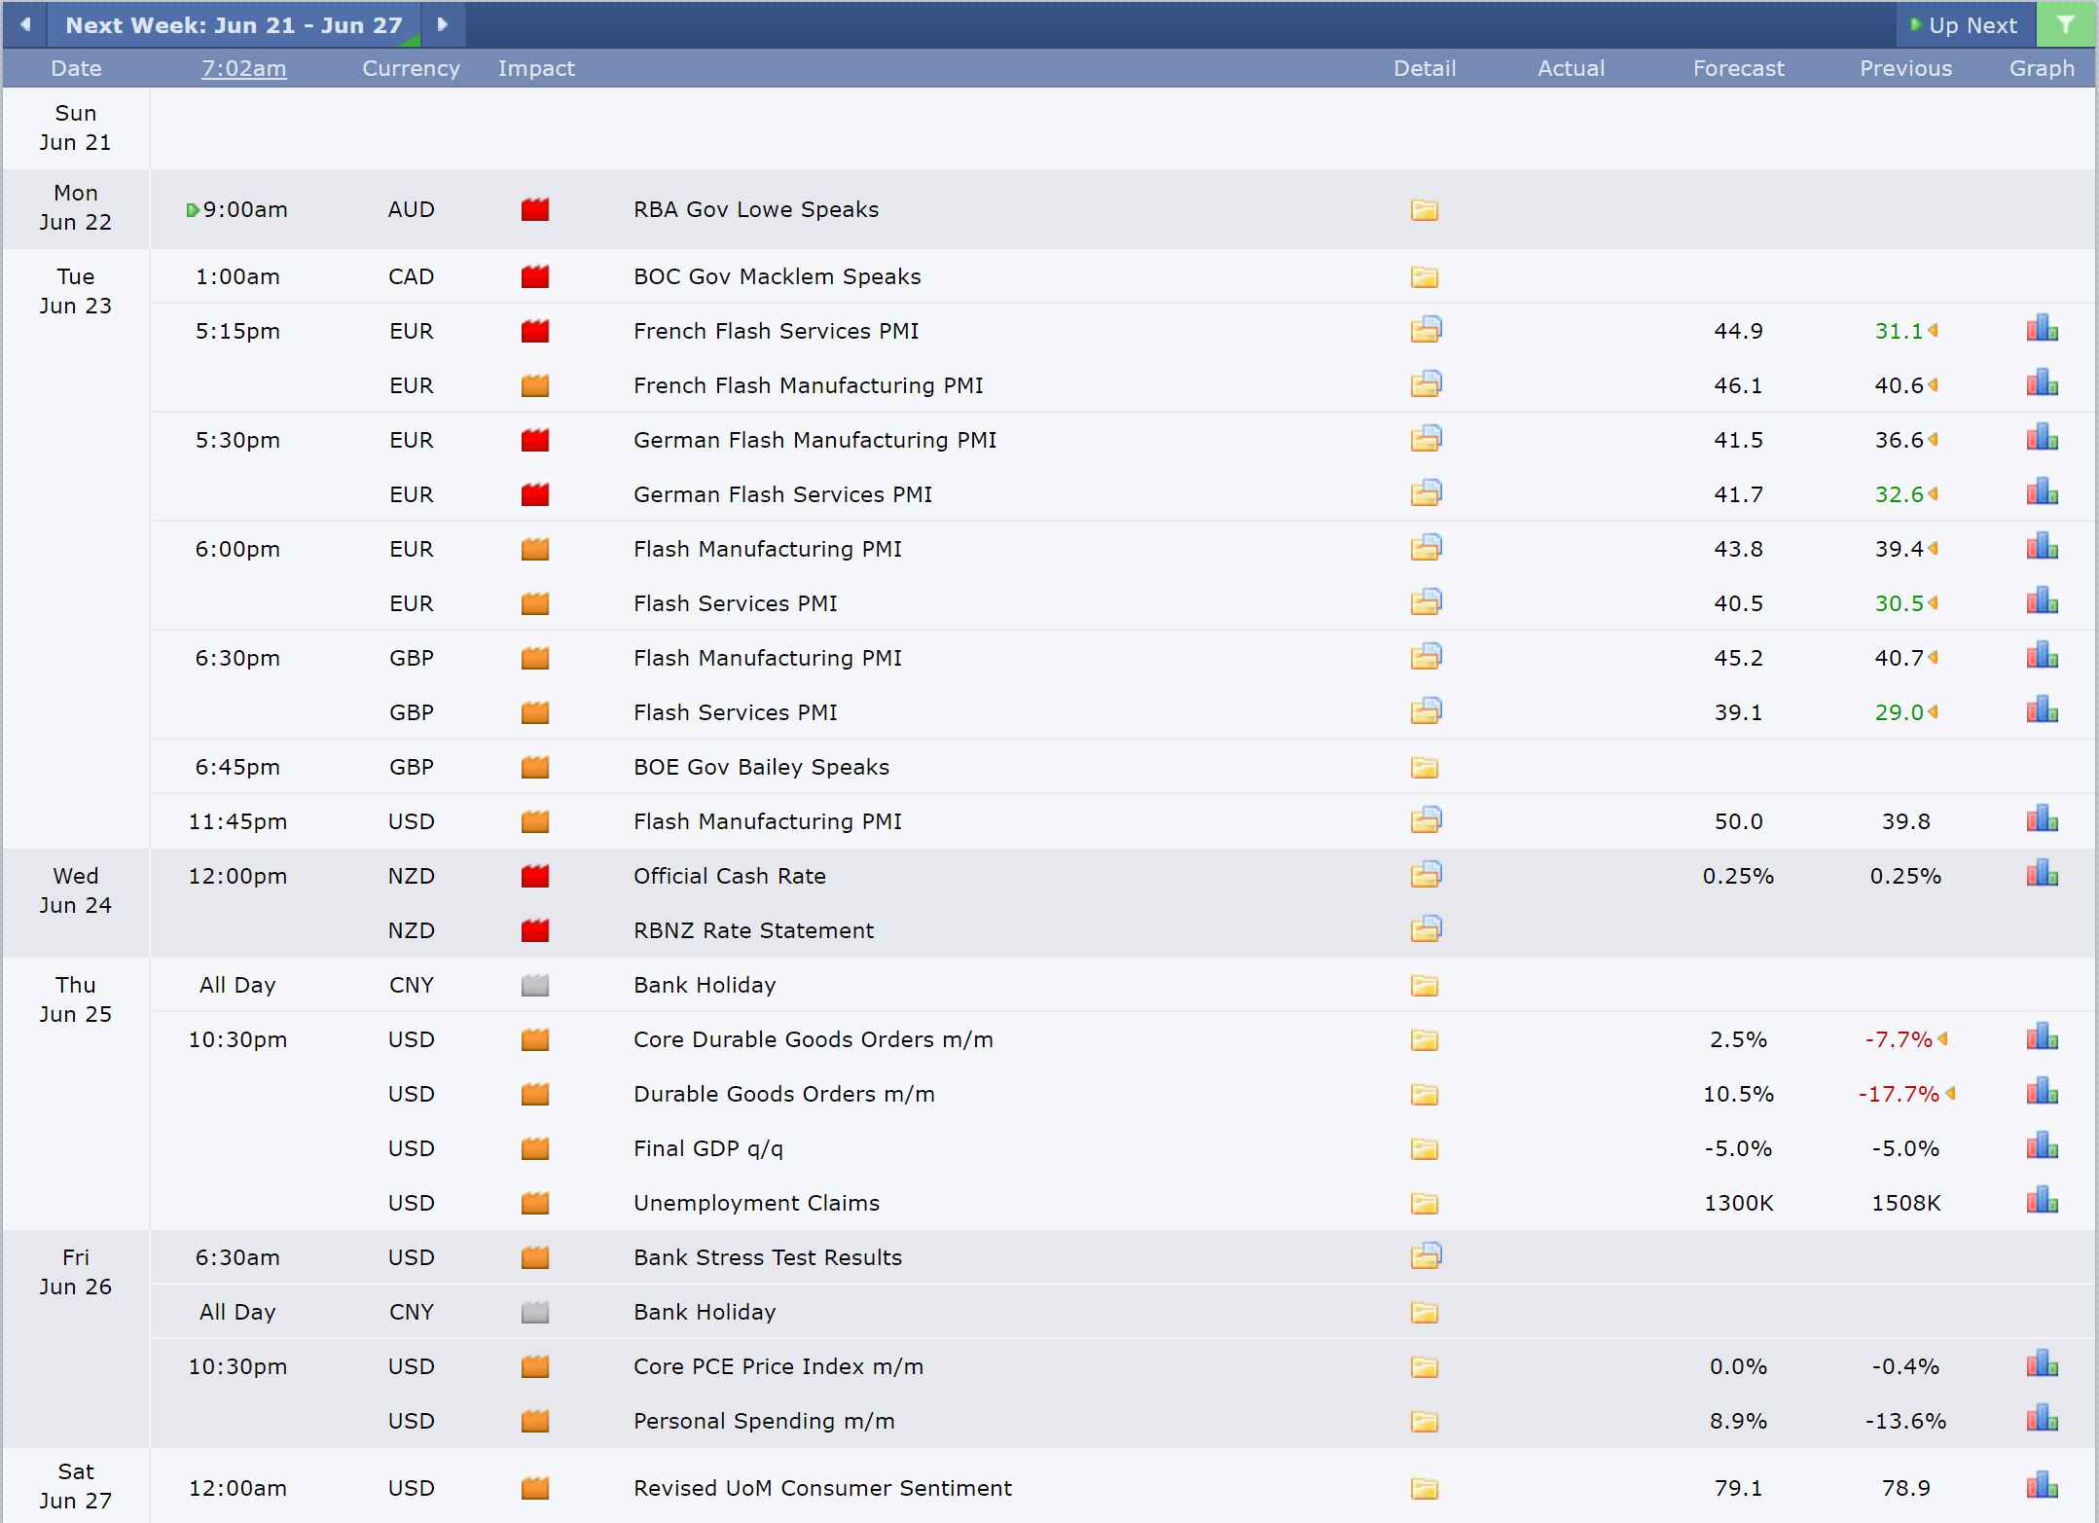This screenshot has height=1523, width=2099.
Task: Open detail folder for Unemployment Claims
Action: coord(1425,1203)
